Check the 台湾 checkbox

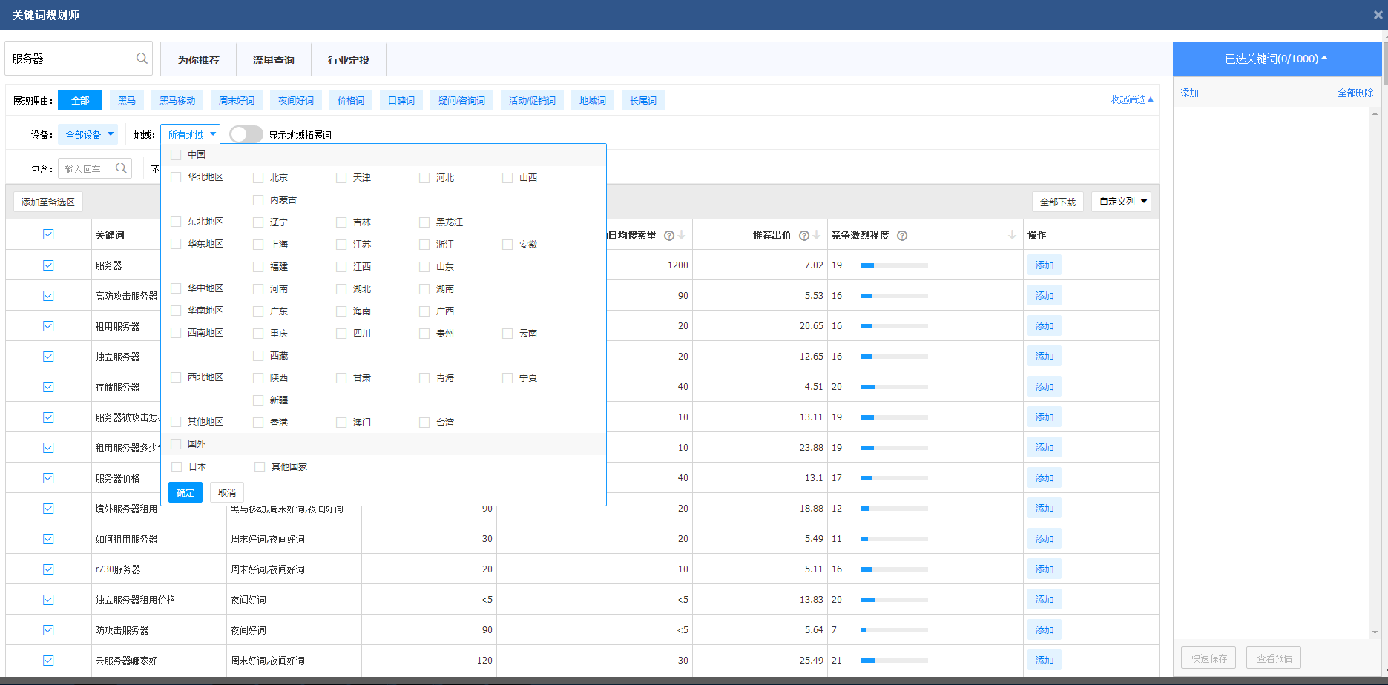424,423
